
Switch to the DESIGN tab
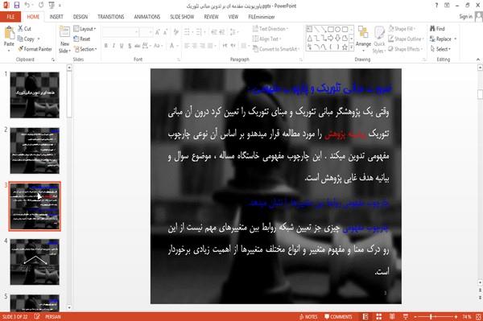click(80, 17)
